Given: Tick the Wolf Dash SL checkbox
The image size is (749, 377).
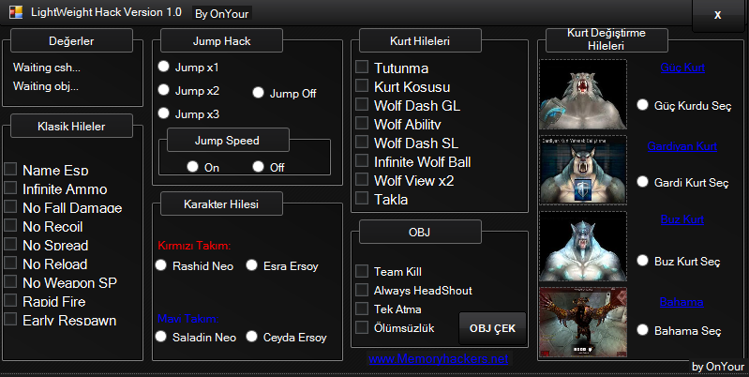Looking at the screenshot, I should (362, 142).
